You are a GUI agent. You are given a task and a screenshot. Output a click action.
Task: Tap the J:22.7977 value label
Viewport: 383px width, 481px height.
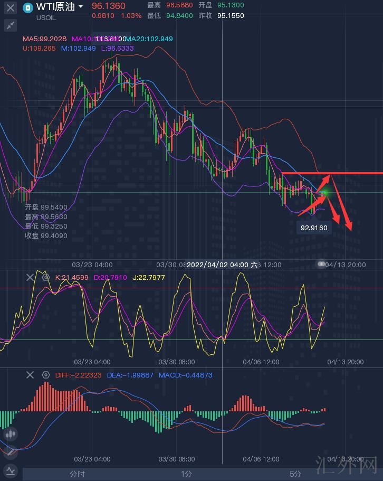pos(149,278)
